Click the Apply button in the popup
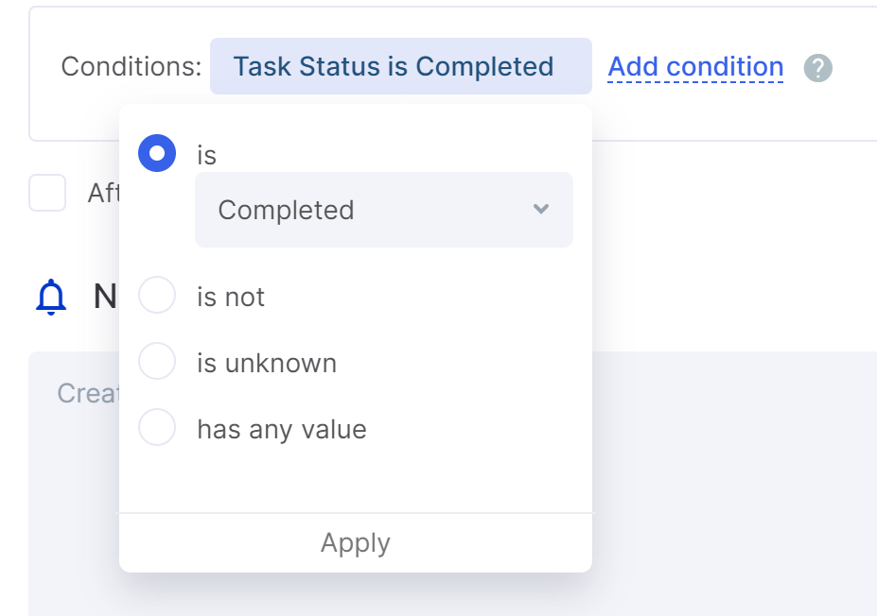The image size is (877, 616). click(356, 543)
